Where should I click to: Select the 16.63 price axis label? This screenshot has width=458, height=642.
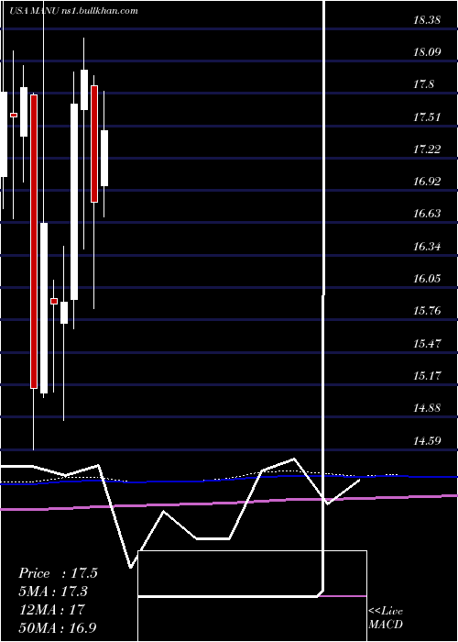coord(427,214)
